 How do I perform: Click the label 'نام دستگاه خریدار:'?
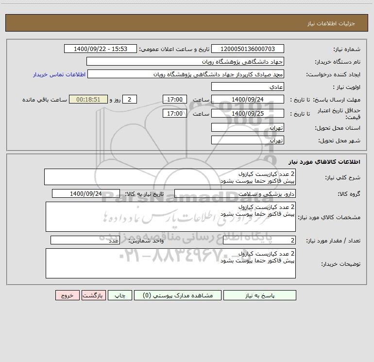338,62
